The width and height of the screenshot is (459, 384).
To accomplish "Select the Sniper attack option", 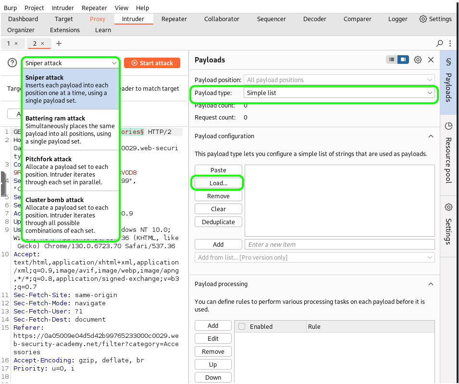I will click(71, 89).
